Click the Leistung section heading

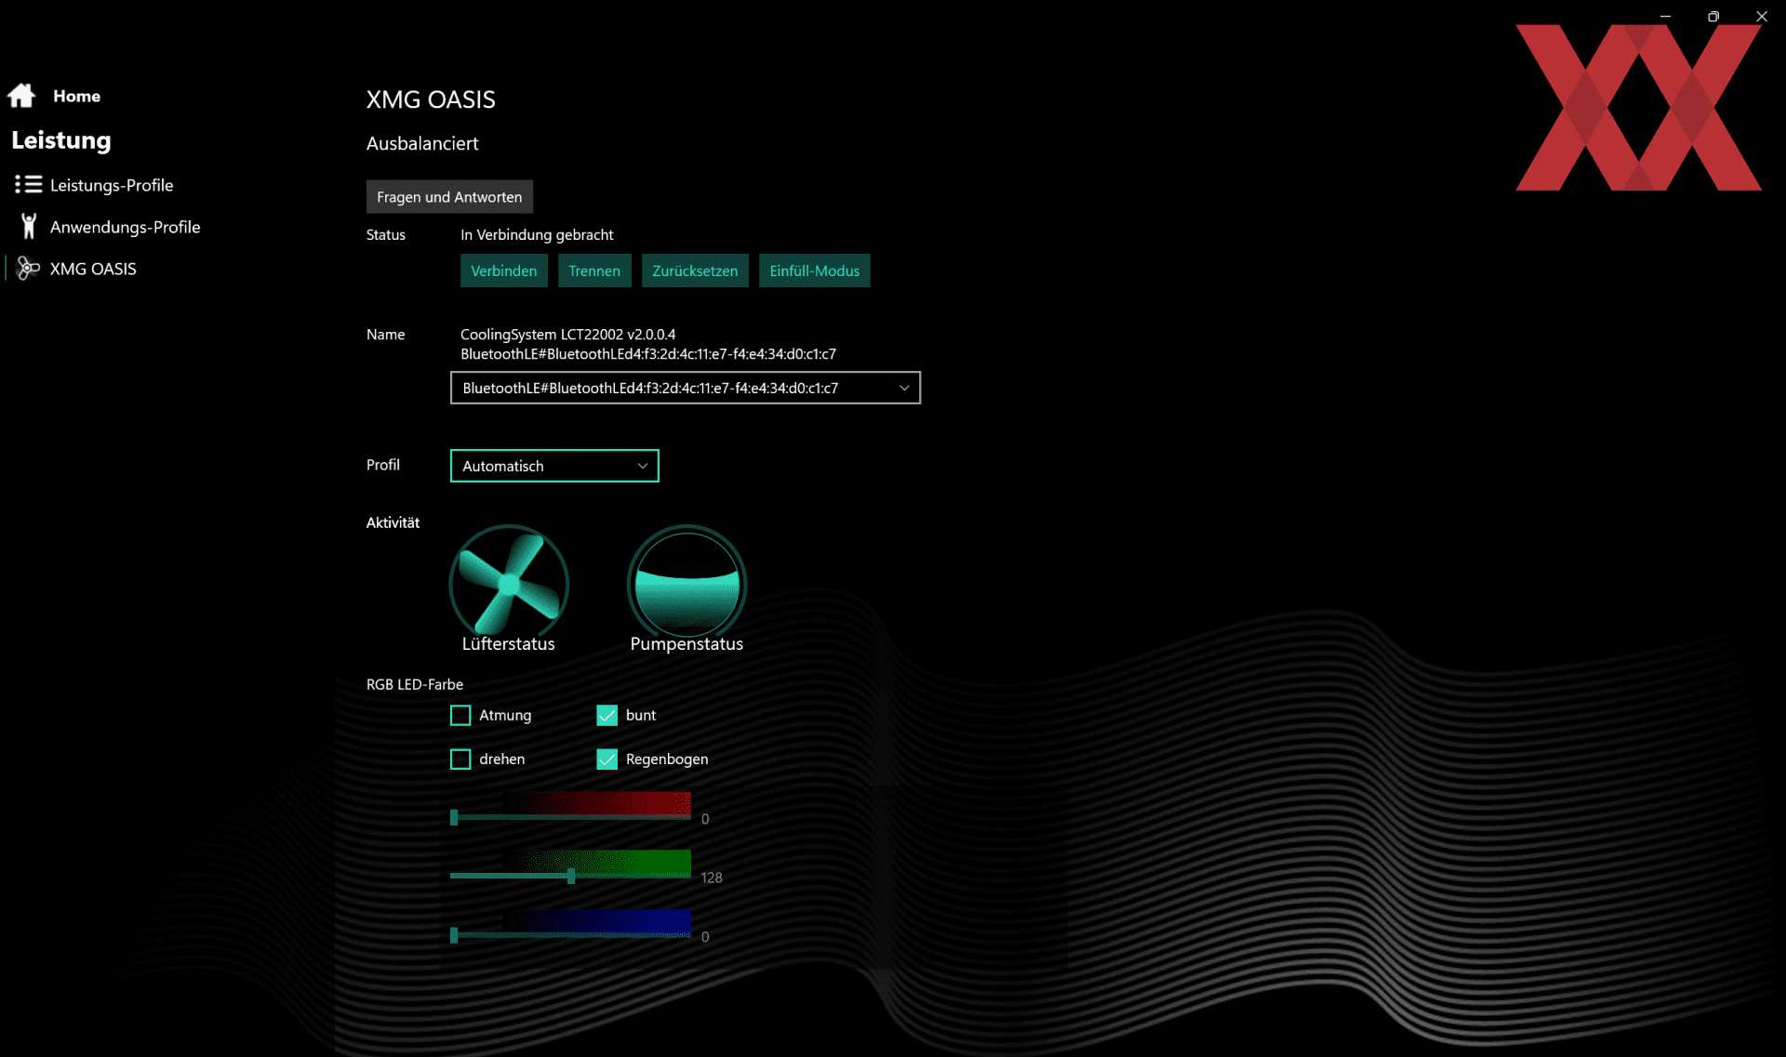pos(61,140)
